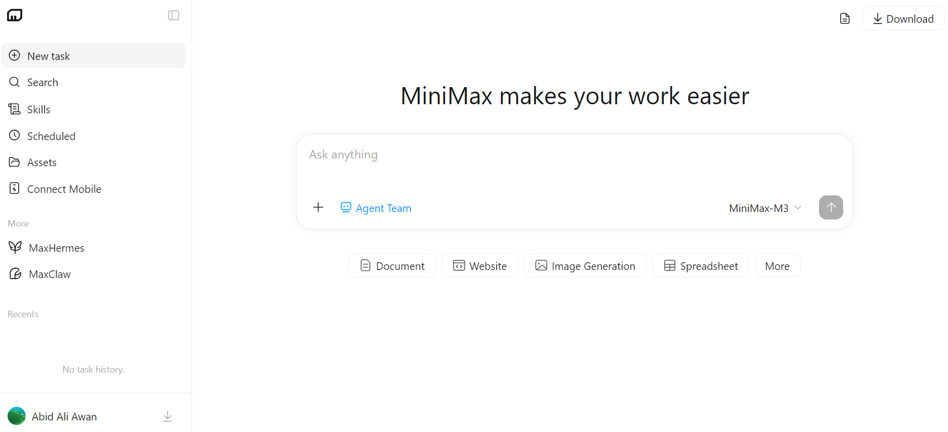The width and height of the screenshot is (948, 432).
Task: Open the MiniMax-M3 model dropdown
Action: tap(765, 208)
